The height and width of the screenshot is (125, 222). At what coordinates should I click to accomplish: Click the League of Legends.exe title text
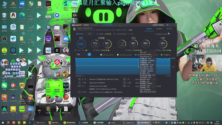[85, 28]
